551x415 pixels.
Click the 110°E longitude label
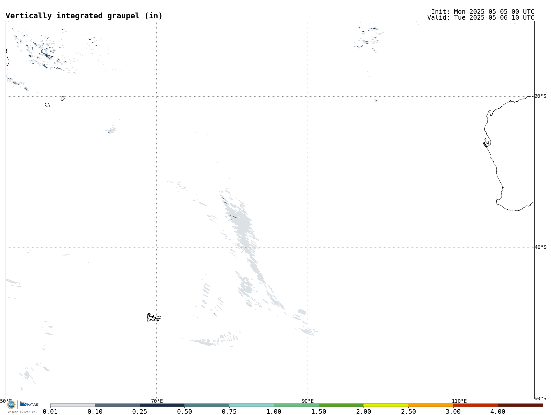(459, 401)
